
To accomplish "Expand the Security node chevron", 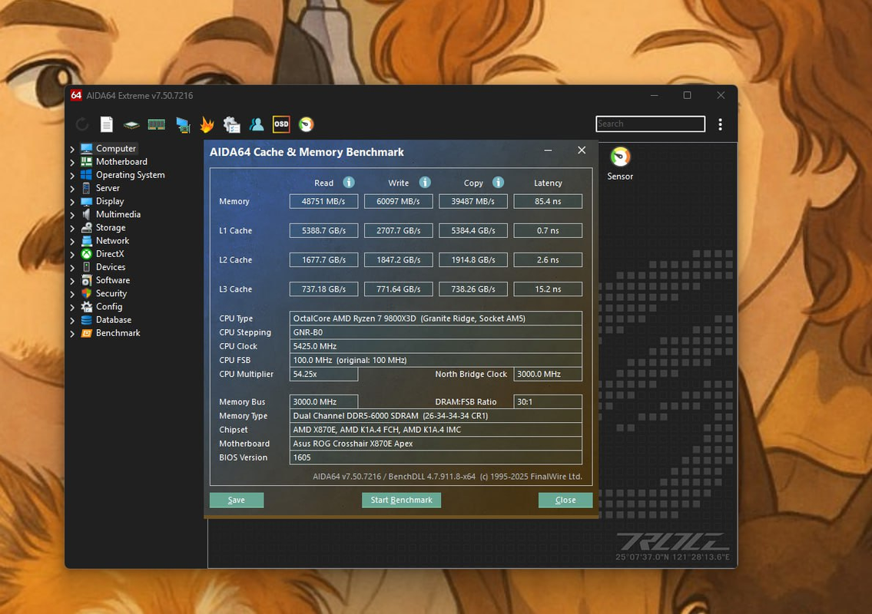I will 72,294.
